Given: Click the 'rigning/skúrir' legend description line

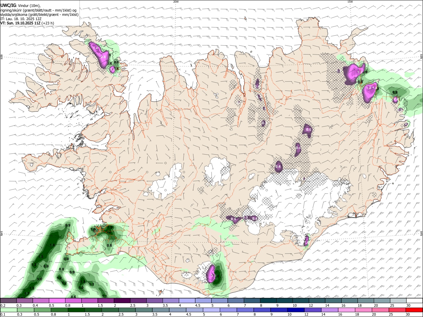Looking at the screenshot, I should pyautogui.click(x=38, y=10).
